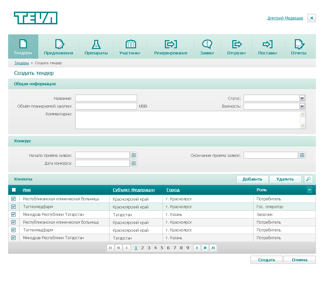Viewport: 324px width, 282px height.
Task: Open the Препараты flask icon
Action: tap(96, 44)
